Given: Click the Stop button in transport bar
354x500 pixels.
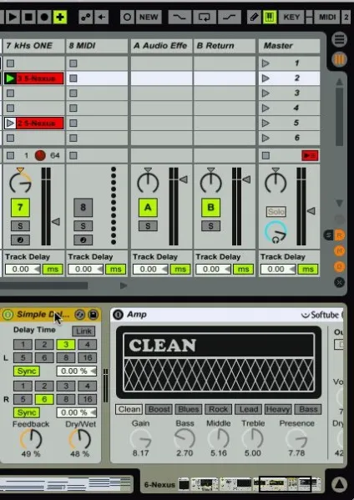Looking at the screenshot, I should click(x=28, y=17).
